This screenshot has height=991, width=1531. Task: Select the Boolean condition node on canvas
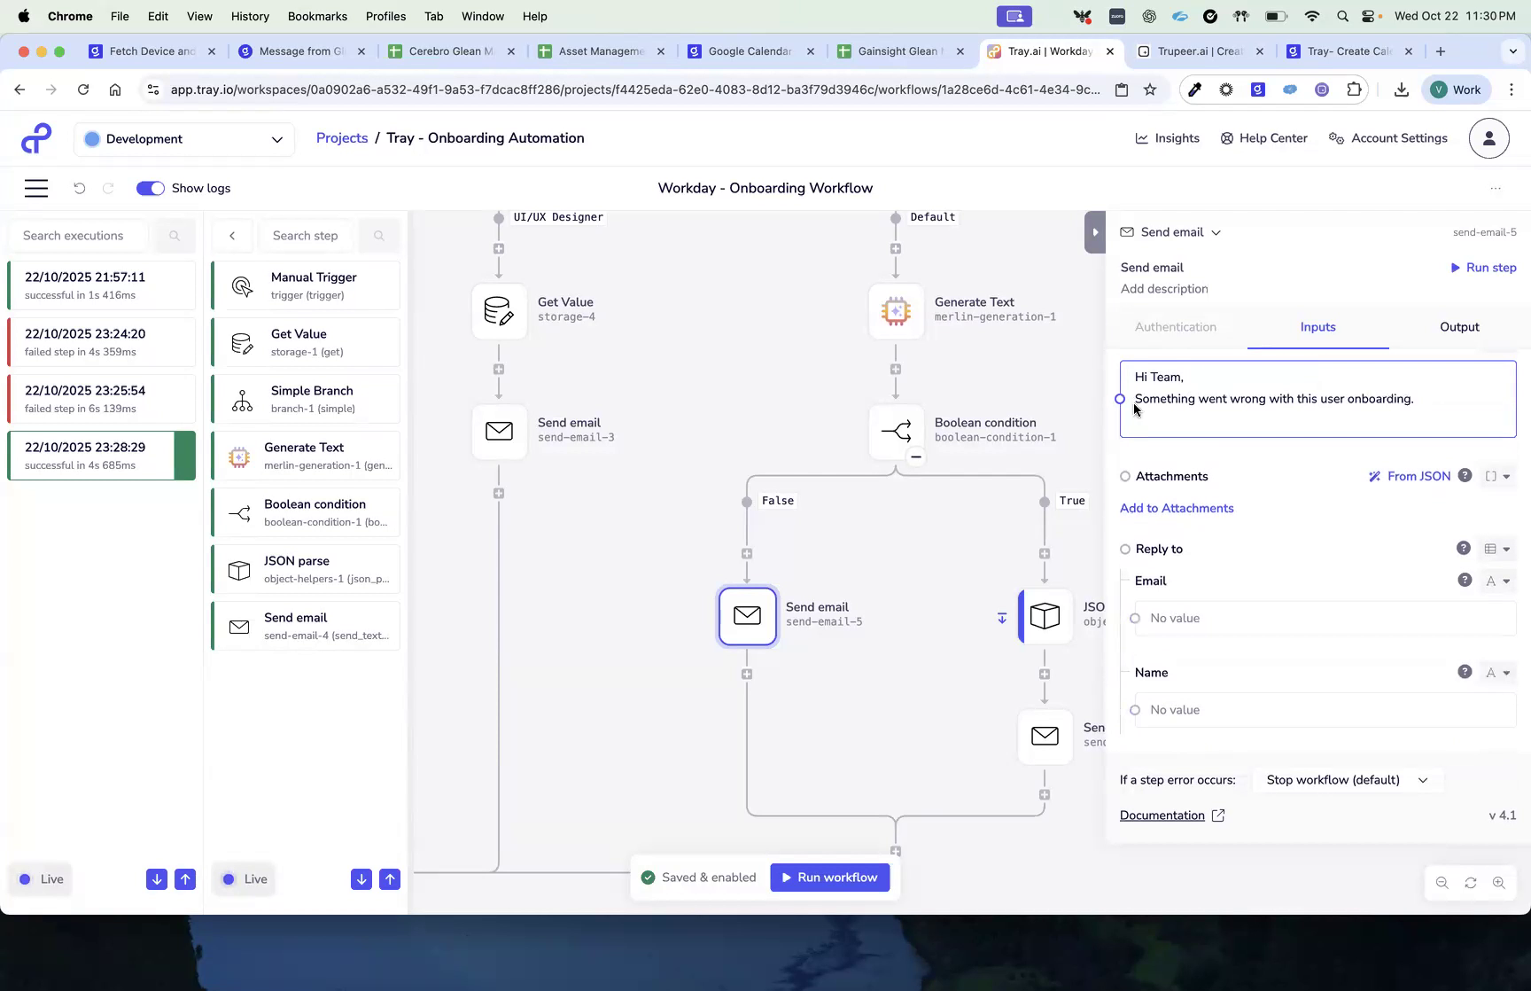(x=896, y=433)
